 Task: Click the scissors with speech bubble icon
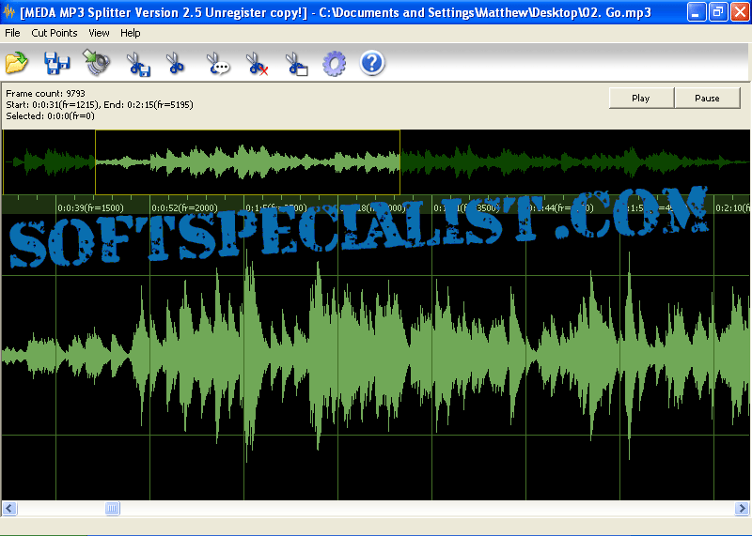[217, 64]
